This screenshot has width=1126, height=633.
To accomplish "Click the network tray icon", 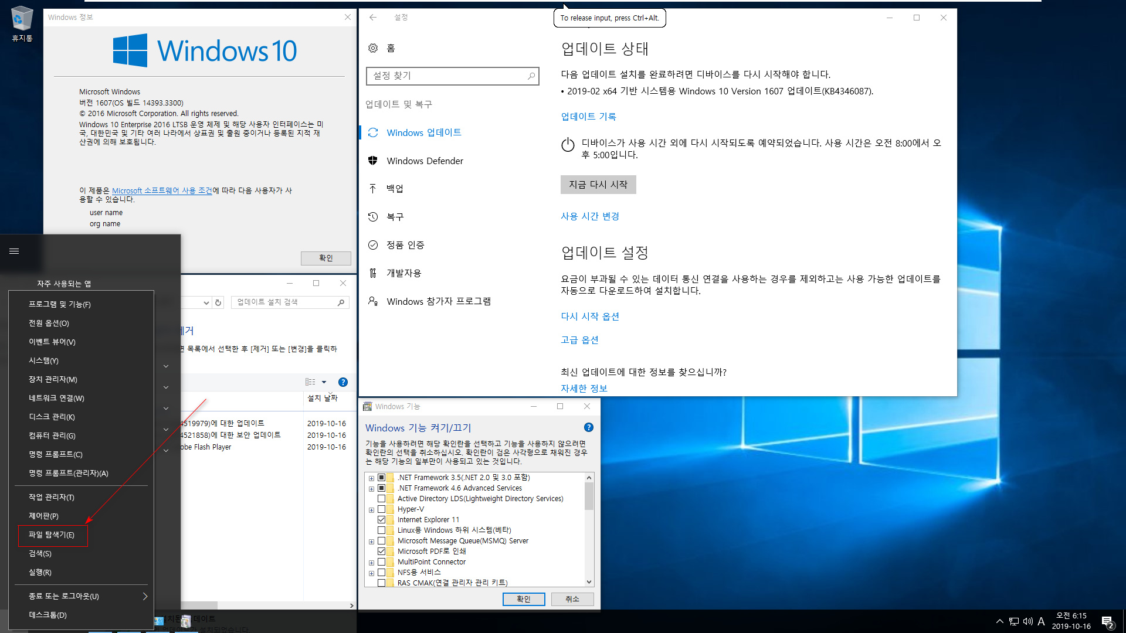I will [x=1014, y=621].
